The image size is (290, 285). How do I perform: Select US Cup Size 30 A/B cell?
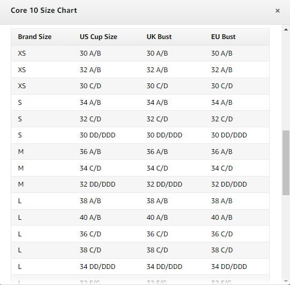point(90,53)
